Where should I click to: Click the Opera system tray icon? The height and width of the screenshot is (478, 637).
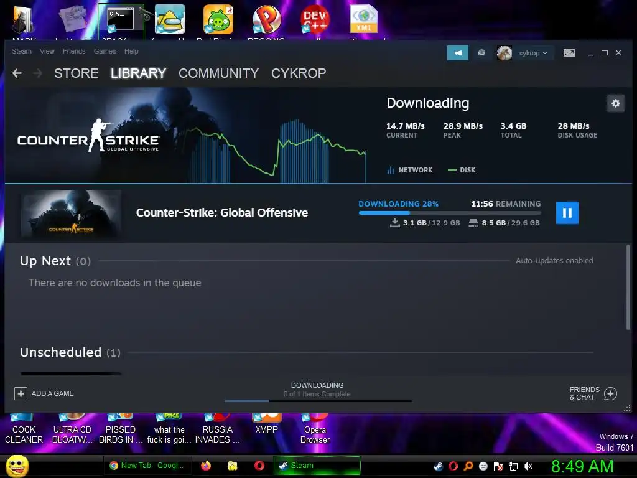[453, 466]
